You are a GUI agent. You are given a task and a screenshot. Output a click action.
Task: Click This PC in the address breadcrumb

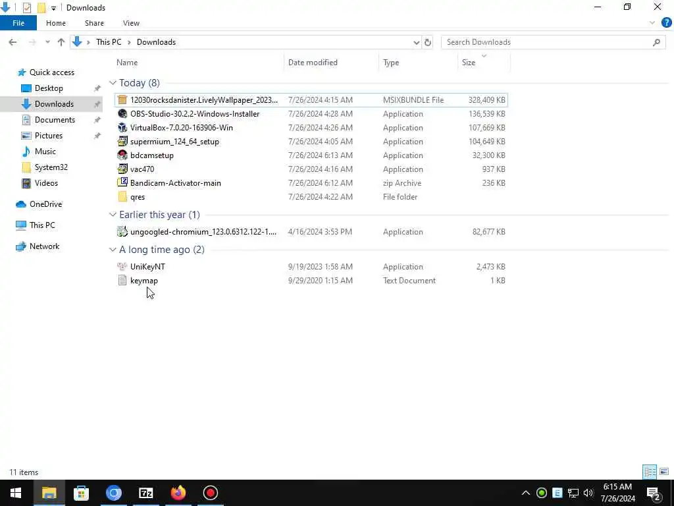(109, 42)
